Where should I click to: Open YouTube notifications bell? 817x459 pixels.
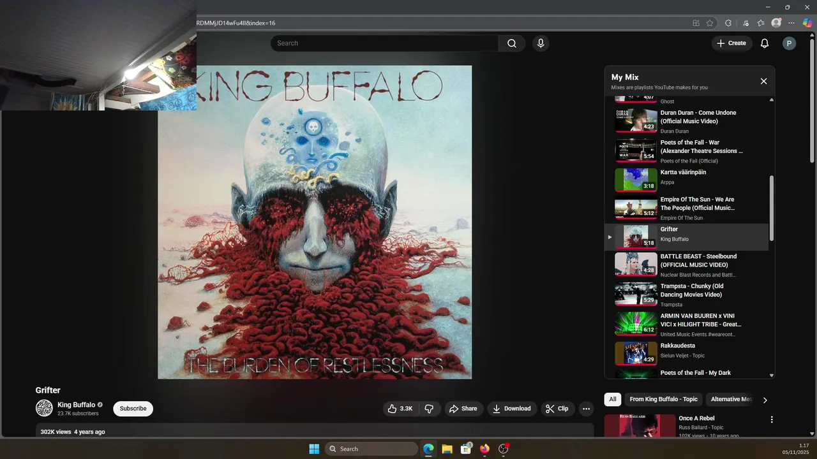point(764,43)
